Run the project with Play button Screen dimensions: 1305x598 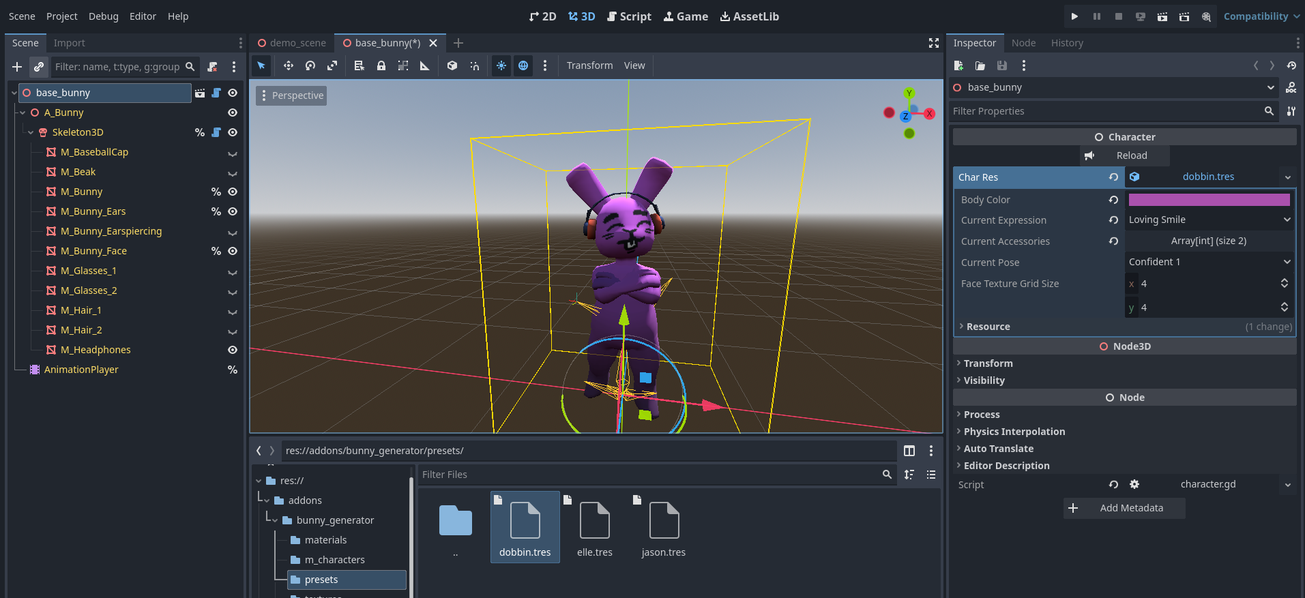(1074, 16)
